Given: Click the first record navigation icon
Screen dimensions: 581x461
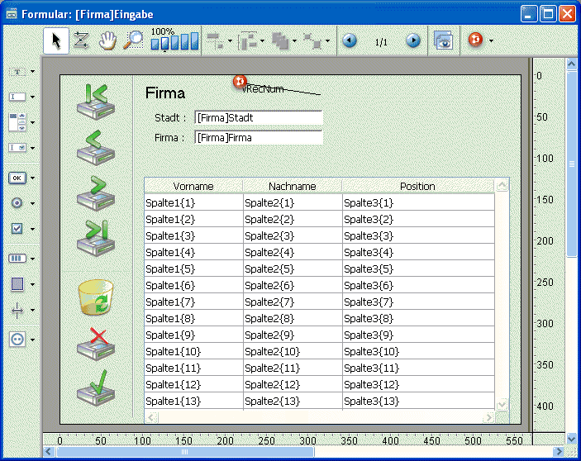Looking at the screenshot, I should (x=95, y=102).
